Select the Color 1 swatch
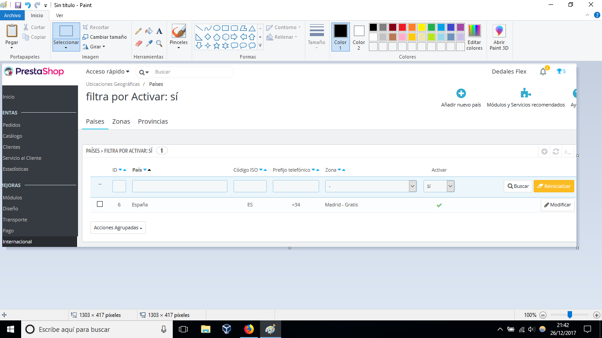The height and width of the screenshot is (338, 602). click(x=340, y=37)
